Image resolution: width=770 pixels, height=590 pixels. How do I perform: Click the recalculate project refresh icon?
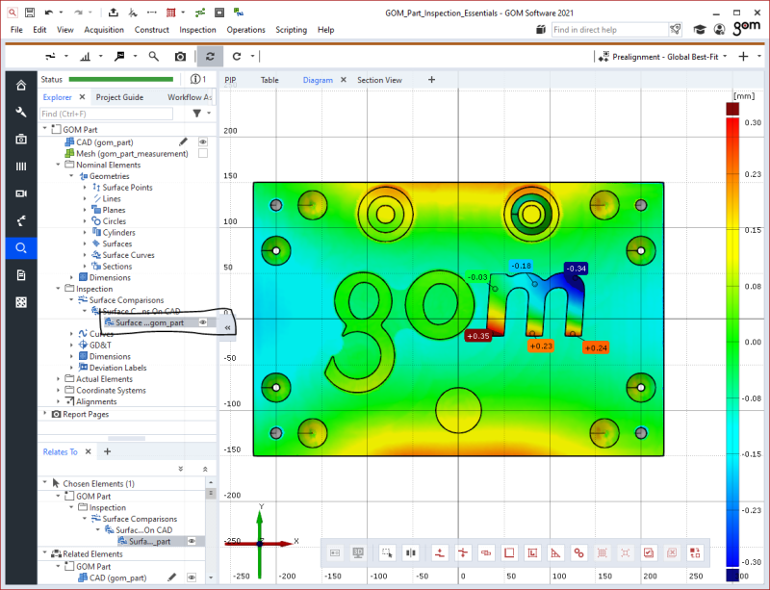pos(210,57)
